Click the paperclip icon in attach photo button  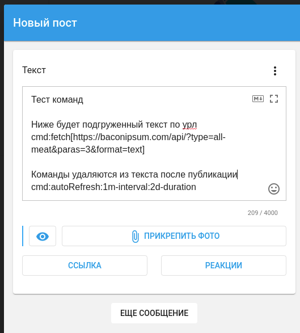[136, 236]
